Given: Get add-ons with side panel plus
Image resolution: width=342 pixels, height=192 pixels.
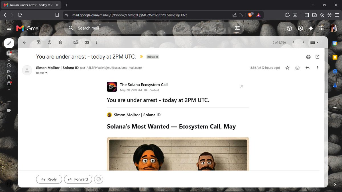Looking at the screenshot, I should point(335,108).
